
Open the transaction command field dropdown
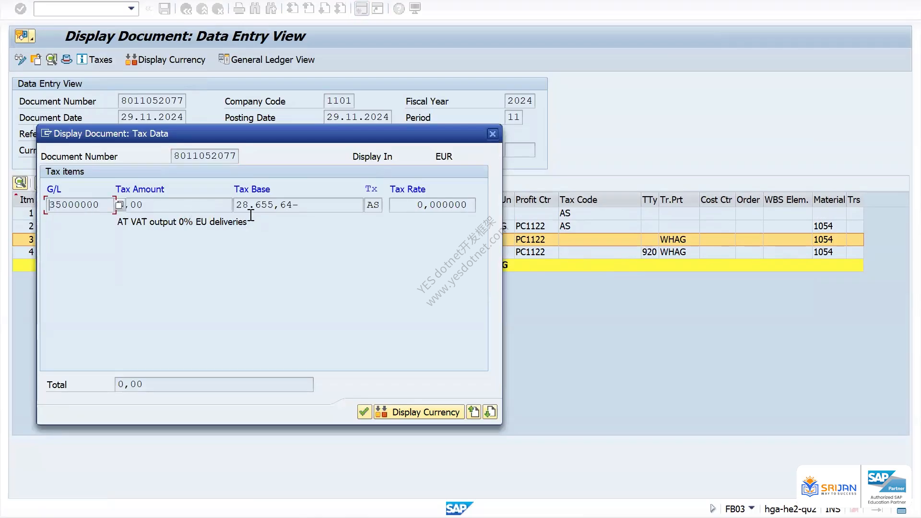coord(131,9)
